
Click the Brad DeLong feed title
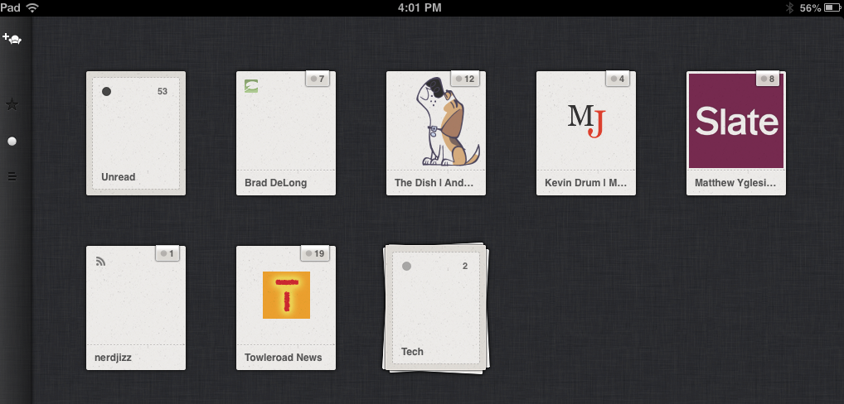276,183
